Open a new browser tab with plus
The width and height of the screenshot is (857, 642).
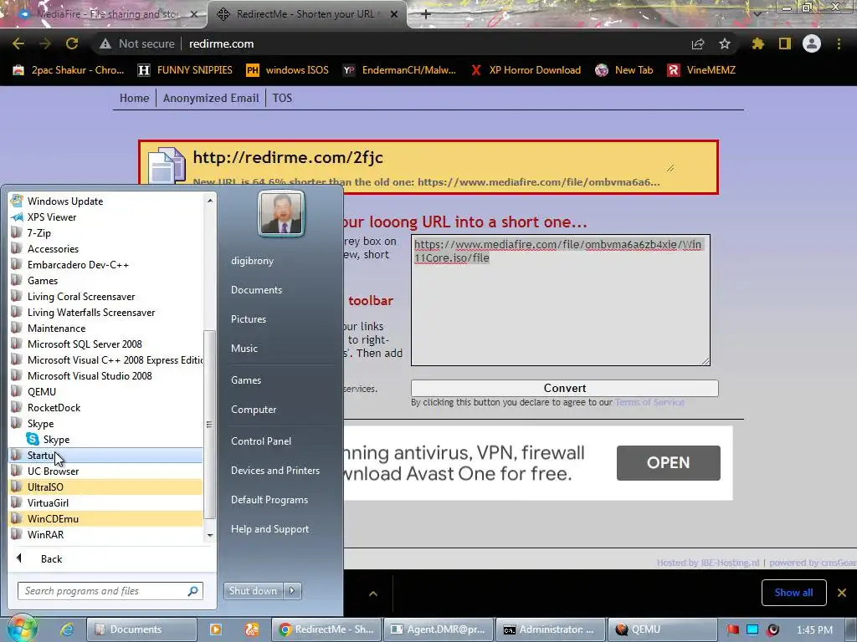(x=426, y=14)
